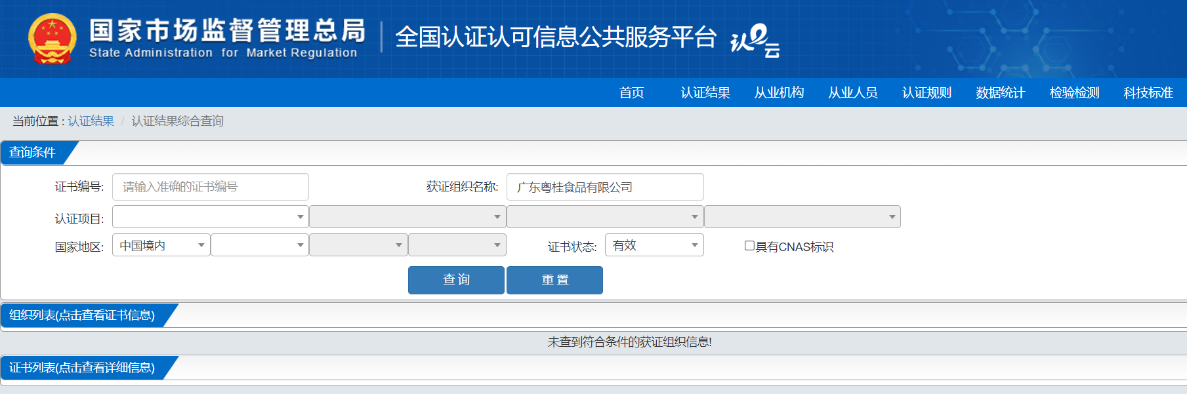Image resolution: width=1187 pixels, height=394 pixels.
Task: Open the fourth 国家地区 dropdown
Action: (457, 245)
